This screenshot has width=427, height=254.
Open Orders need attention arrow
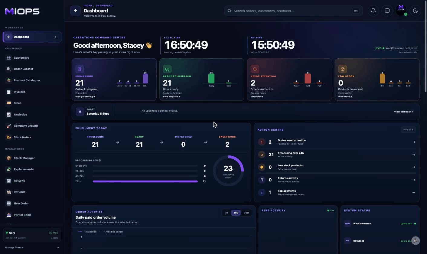pos(414,142)
